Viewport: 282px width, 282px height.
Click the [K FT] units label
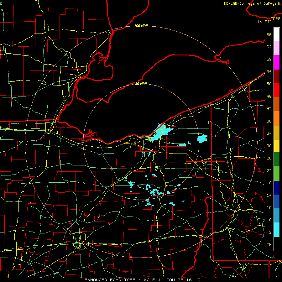click(x=265, y=22)
